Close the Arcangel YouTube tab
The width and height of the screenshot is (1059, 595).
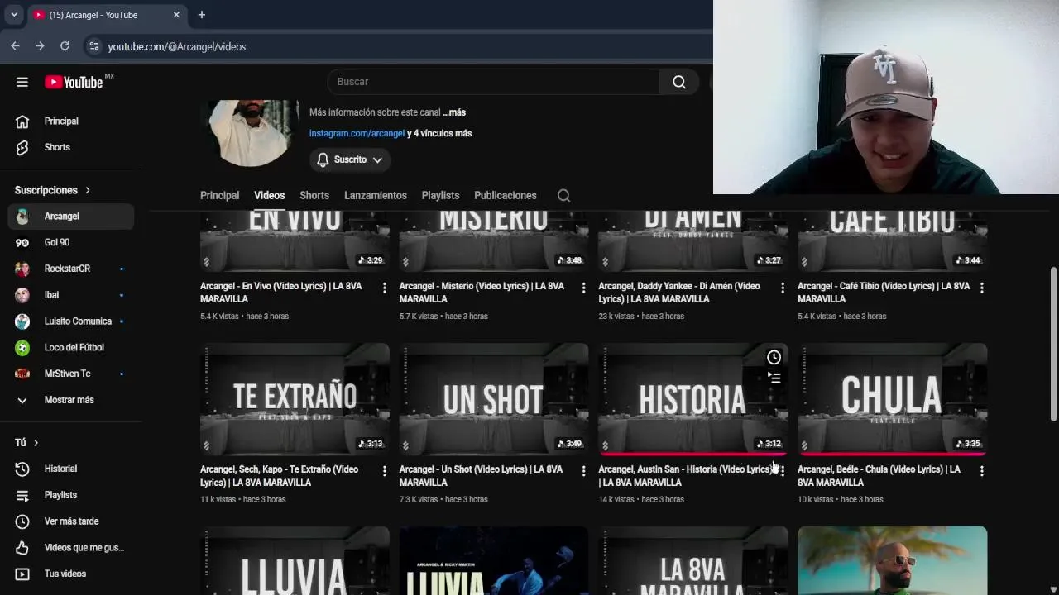(x=176, y=15)
